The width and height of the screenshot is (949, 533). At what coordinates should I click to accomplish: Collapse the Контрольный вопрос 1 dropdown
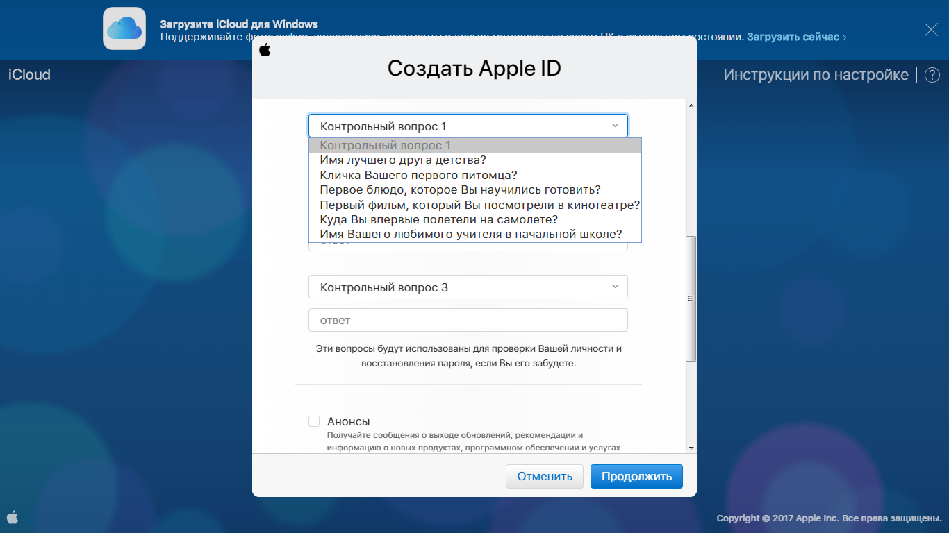pos(468,126)
